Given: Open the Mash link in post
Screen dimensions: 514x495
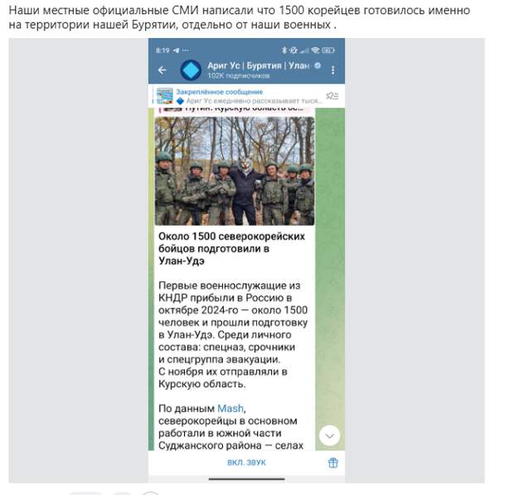Looking at the screenshot, I should [230, 409].
